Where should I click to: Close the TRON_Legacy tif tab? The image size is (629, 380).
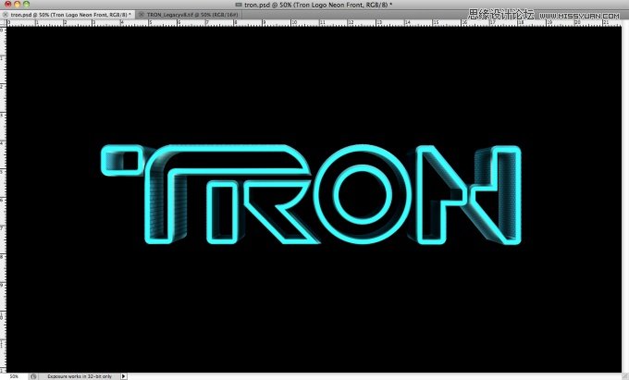pyautogui.click(x=142, y=15)
